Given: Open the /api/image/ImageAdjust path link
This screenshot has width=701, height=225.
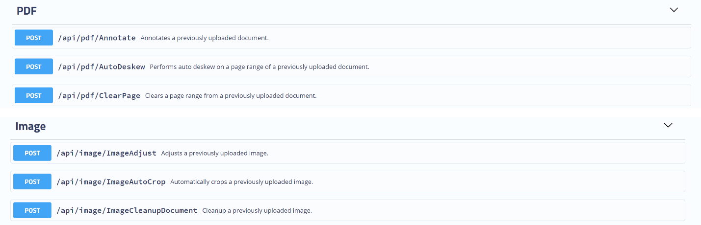Looking at the screenshot, I should [106, 153].
